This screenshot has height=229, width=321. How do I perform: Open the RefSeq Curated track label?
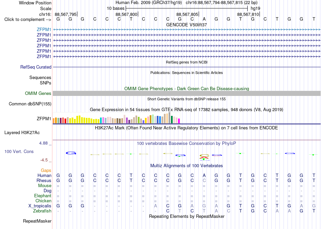click(36, 67)
